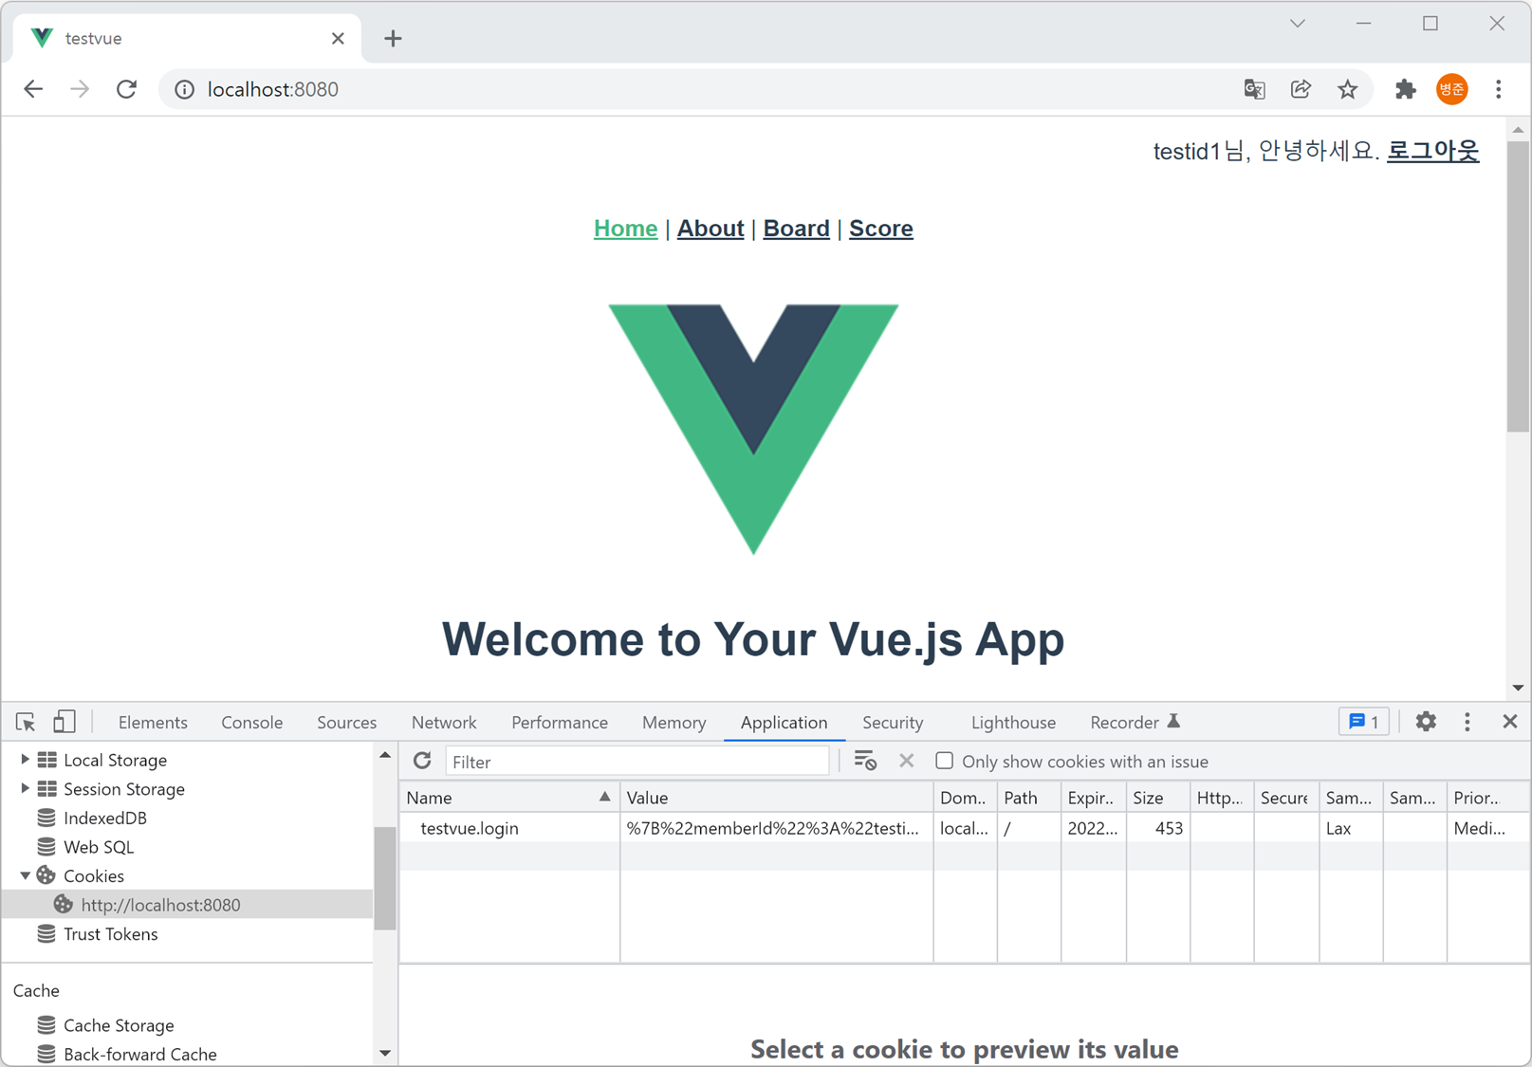Open the Extensions puzzle icon
The image size is (1532, 1067).
point(1405,89)
